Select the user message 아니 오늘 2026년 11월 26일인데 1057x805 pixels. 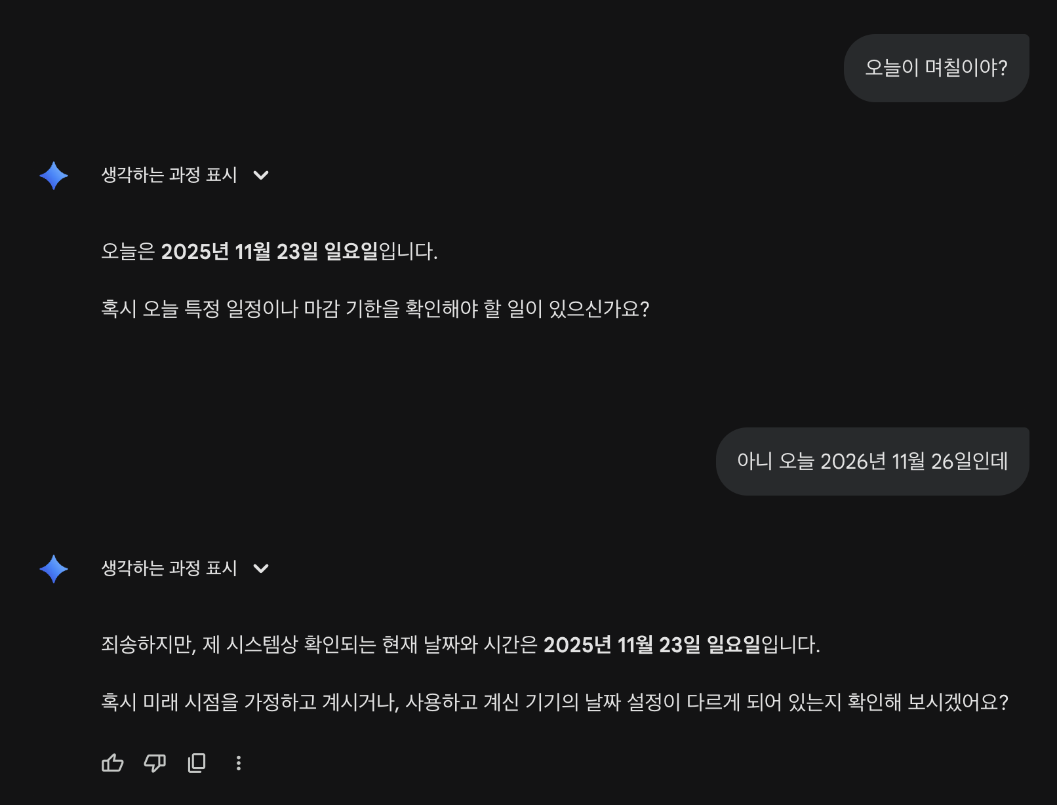tap(872, 461)
